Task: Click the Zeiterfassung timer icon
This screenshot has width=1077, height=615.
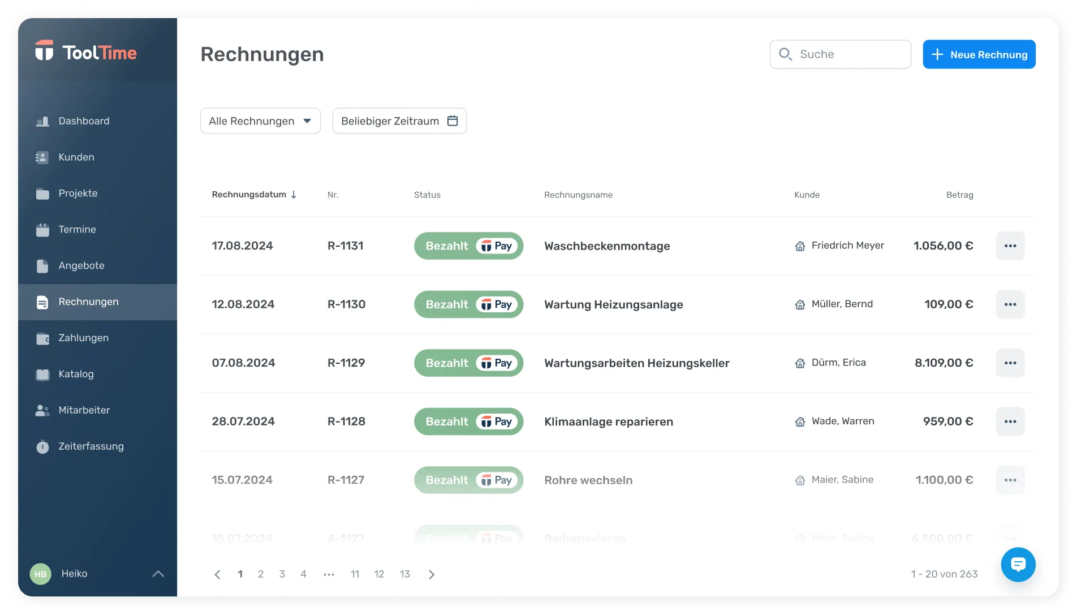Action: (42, 446)
